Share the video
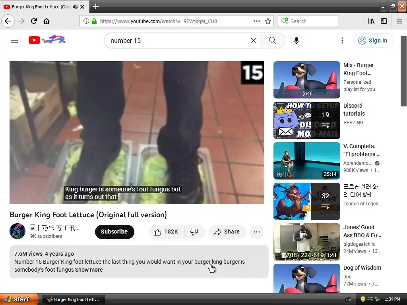 227,232
